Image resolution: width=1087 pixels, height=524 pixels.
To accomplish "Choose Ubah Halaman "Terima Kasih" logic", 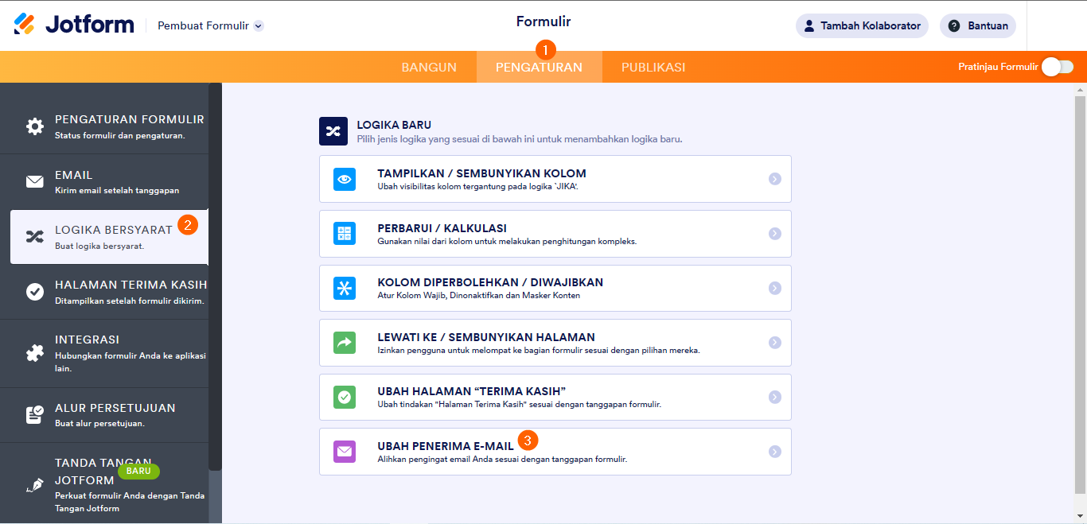I will pyautogui.click(x=555, y=397).
